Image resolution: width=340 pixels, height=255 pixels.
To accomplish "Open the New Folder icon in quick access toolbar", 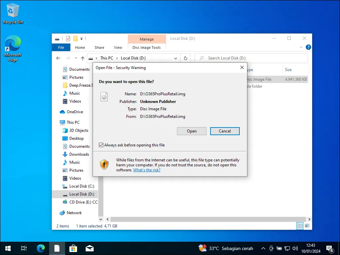I will coord(75,39).
